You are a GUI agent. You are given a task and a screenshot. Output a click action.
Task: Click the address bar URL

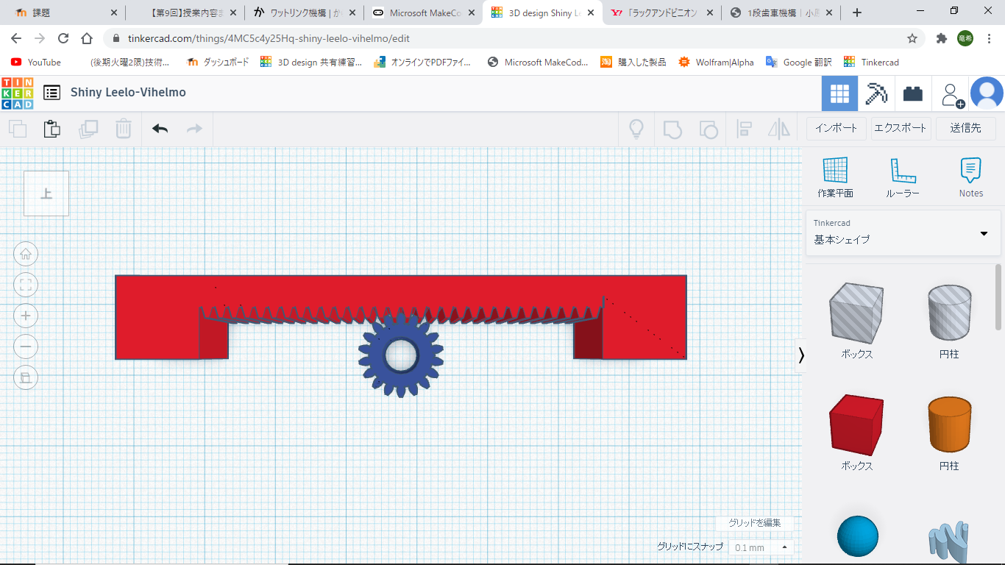coord(269,38)
